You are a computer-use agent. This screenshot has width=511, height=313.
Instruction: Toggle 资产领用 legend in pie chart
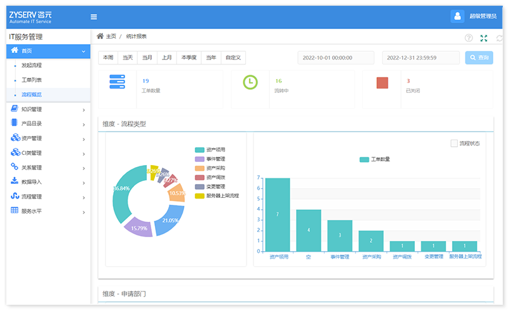[x=210, y=150]
